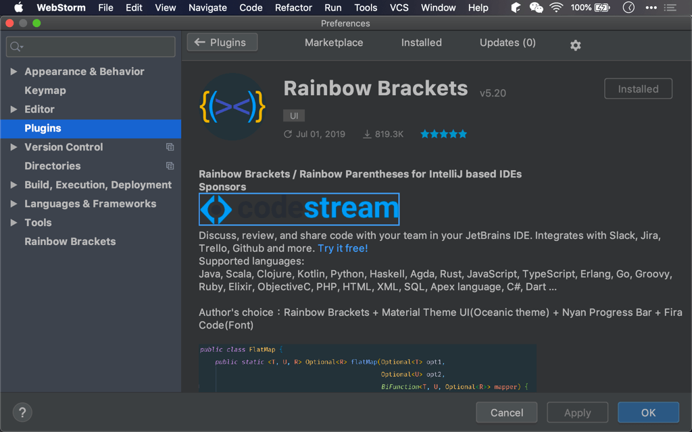Open the plugin manager settings gear
692x432 pixels.
(575, 45)
